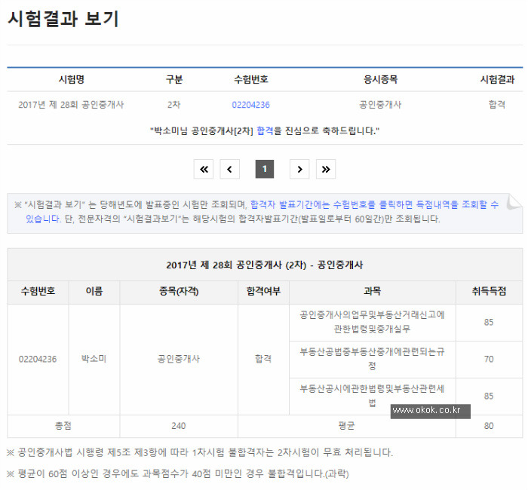
Task: Go to last page with double-right arrow
Action: (326, 169)
